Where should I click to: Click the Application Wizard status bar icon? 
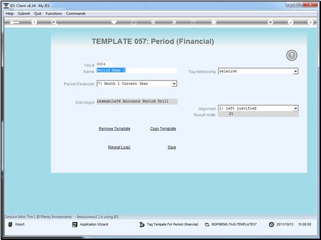(75, 225)
